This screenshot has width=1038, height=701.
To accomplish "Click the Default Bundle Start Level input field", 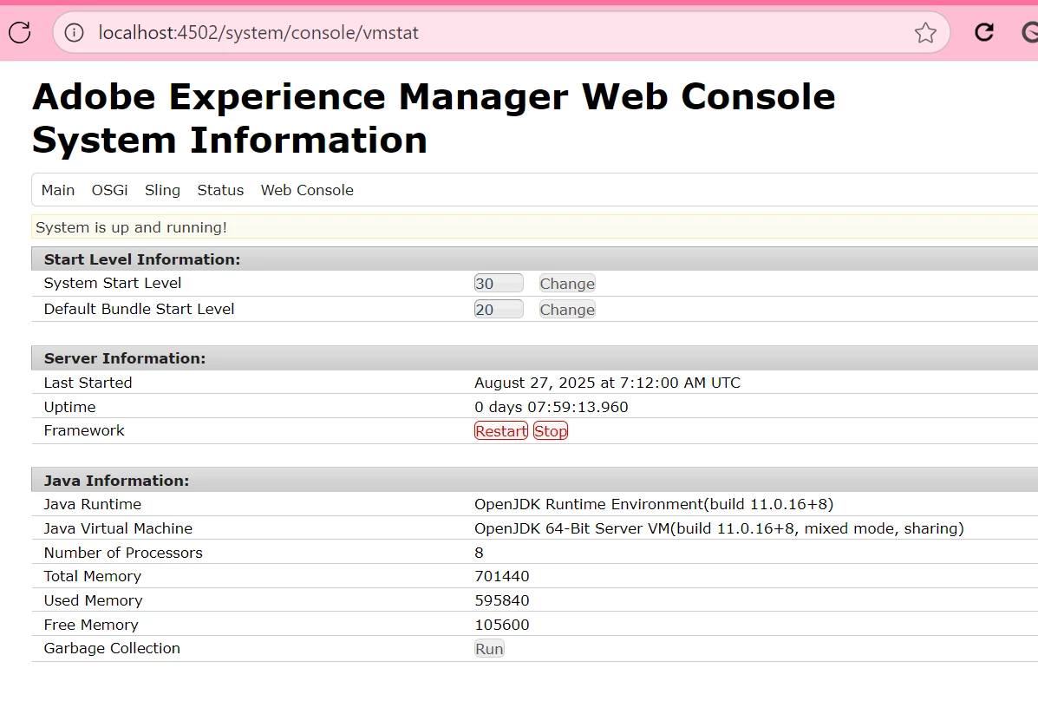I will pyautogui.click(x=499, y=310).
